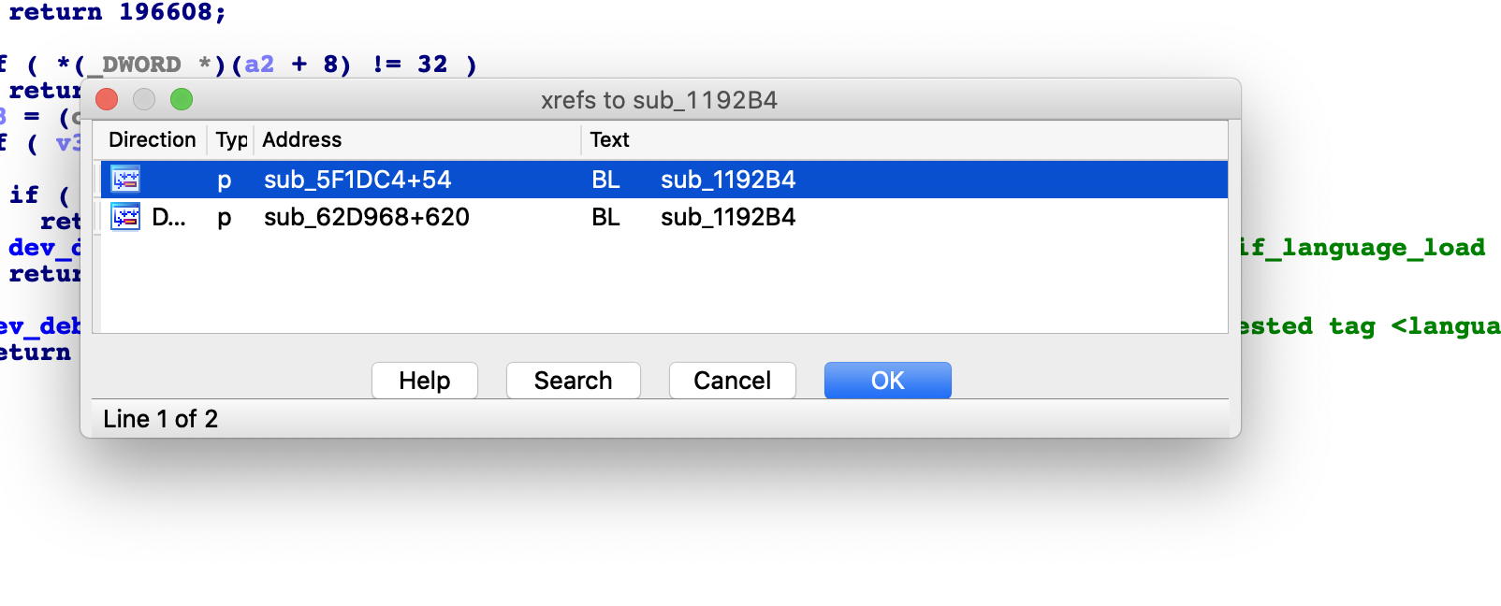This screenshot has height=606, width=1501.
Task: Sort list by Address column header
Action: tap(418, 139)
